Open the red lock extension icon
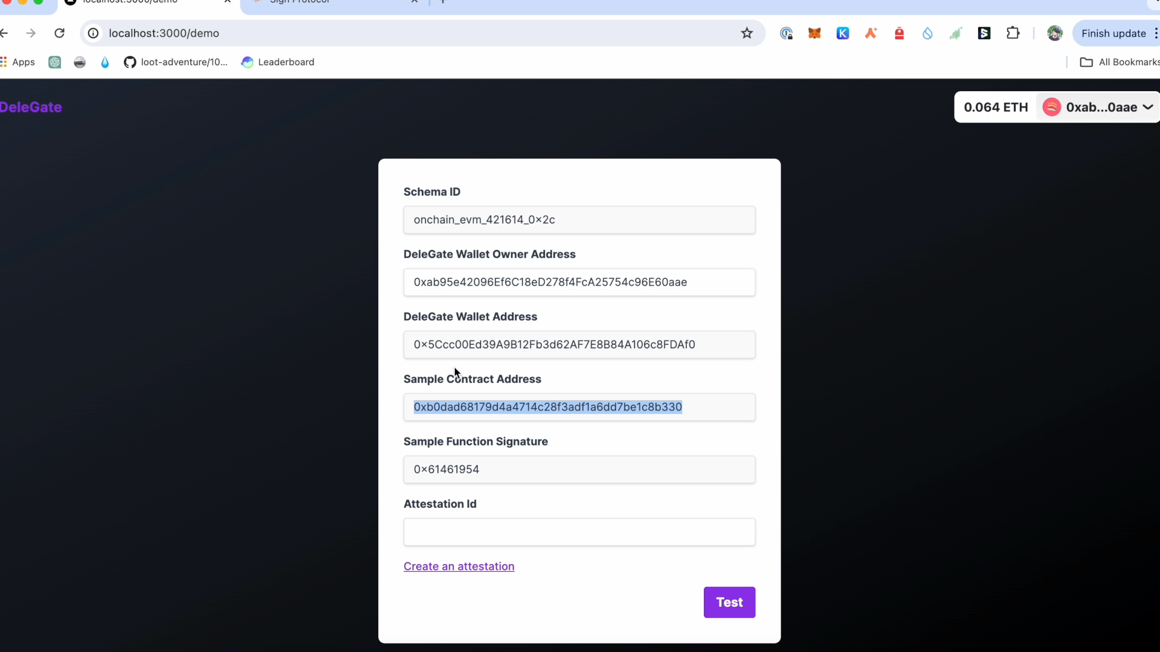This screenshot has width=1160, height=652. pyautogui.click(x=899, y=33)
